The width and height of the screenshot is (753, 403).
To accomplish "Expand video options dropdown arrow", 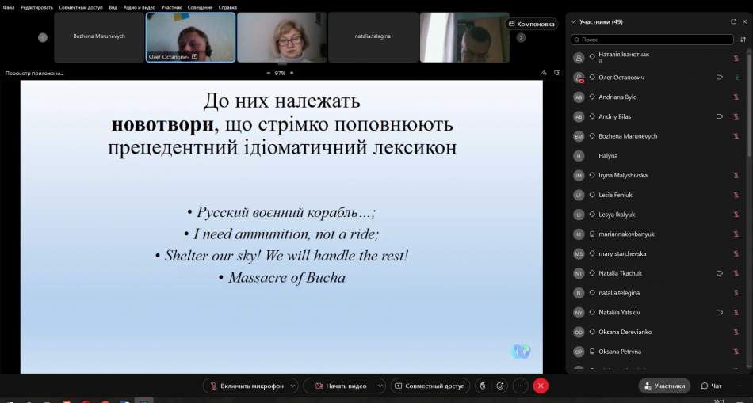I will (x=380, y=386).
